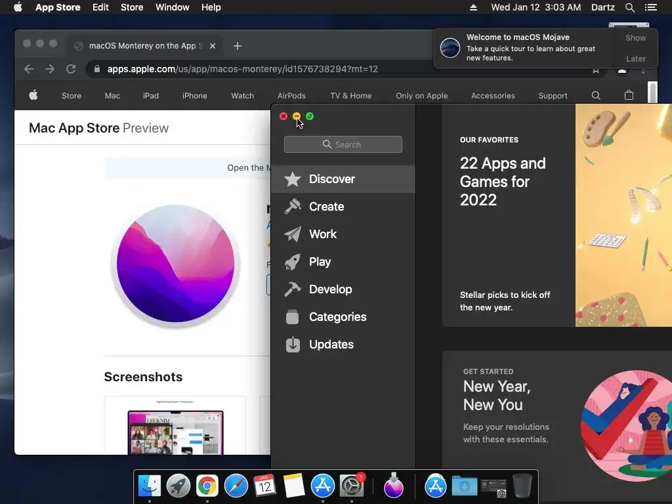Open the Store menu

point(132,7)
